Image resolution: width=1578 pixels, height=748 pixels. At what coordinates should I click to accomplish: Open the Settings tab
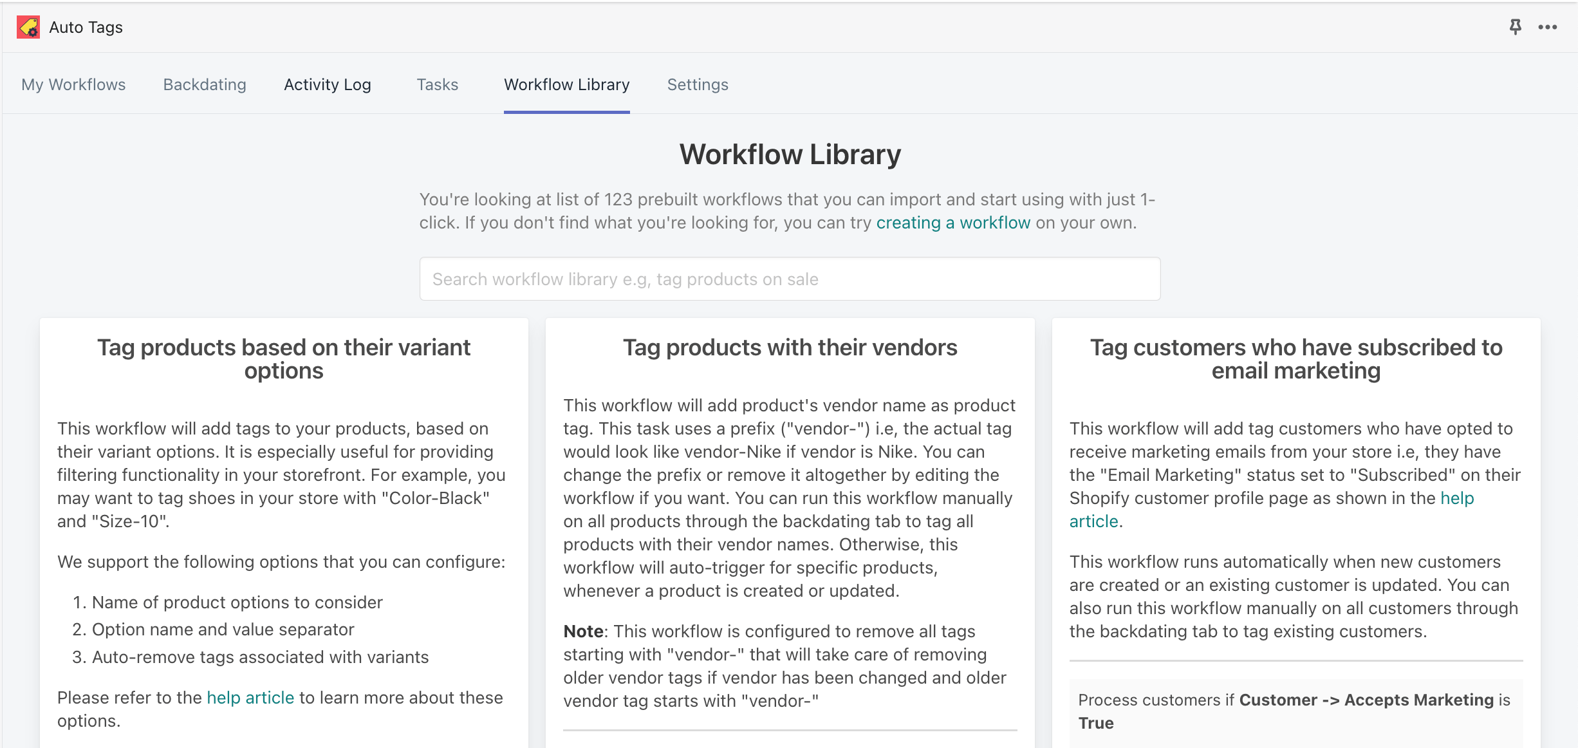click(697, 84)
